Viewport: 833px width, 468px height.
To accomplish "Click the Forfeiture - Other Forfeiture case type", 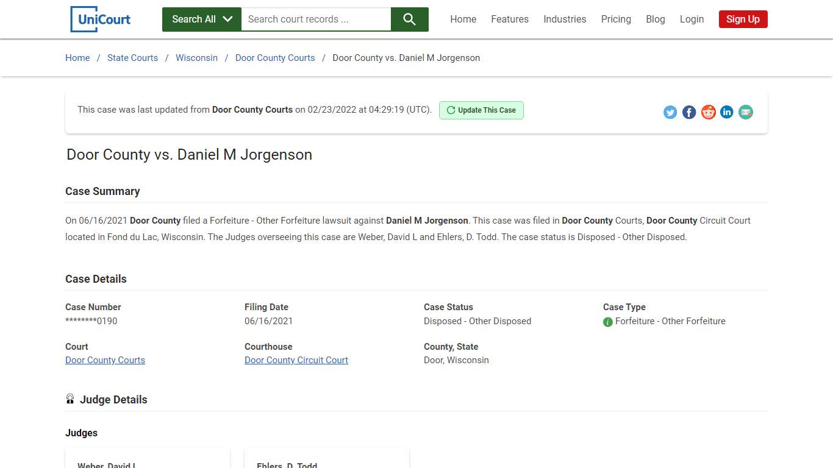I will (670, 321).
